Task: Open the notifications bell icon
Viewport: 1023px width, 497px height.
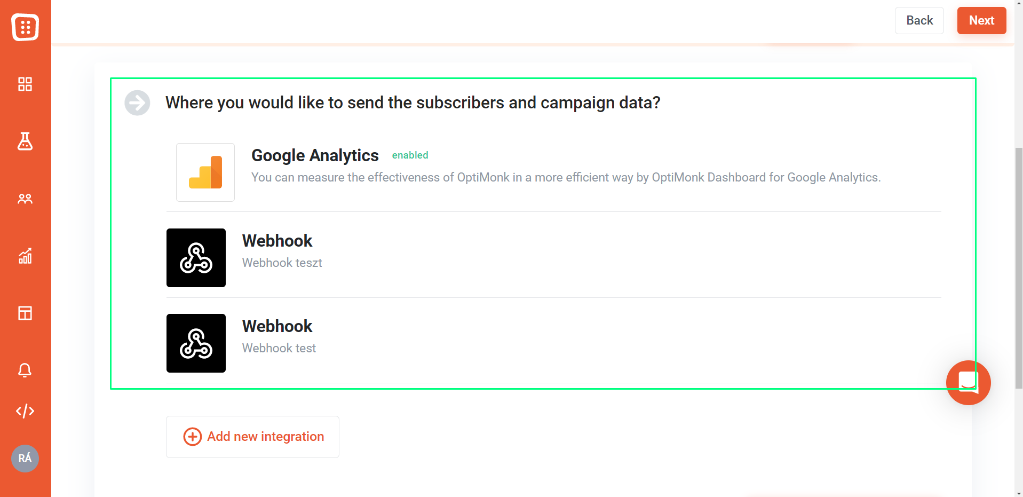Action: [x=25, y=370]
